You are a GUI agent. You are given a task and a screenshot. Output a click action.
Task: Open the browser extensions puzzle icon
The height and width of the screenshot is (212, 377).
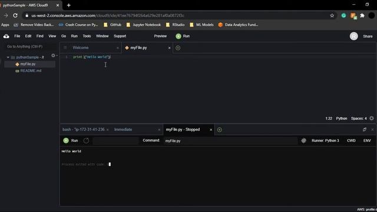click(362, 15)
